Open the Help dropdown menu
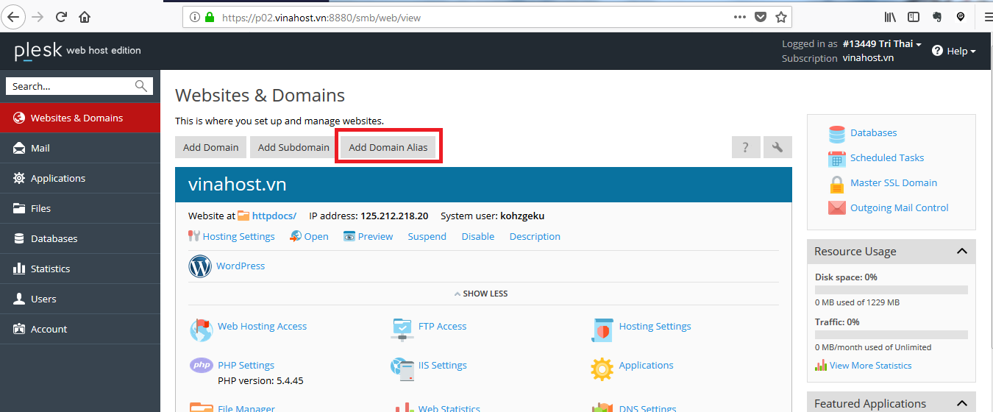 pos(954,51)
